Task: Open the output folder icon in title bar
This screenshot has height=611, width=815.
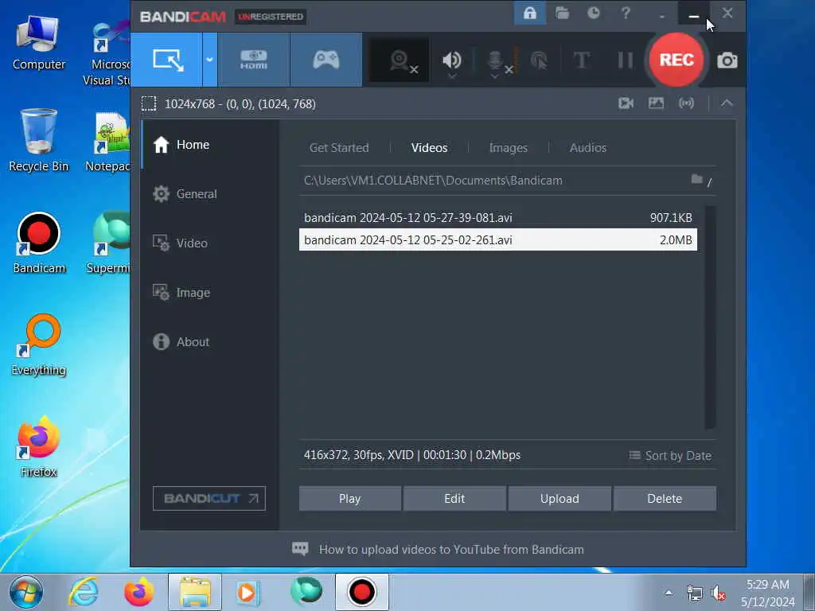Action: click(562, 13)
